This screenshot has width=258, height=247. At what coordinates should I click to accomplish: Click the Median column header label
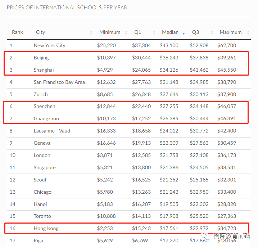click(x=170, y=32)
